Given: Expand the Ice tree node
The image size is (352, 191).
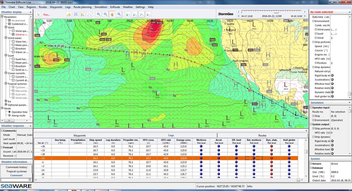Looking at the screenshot, I should [x=6, y=101].
